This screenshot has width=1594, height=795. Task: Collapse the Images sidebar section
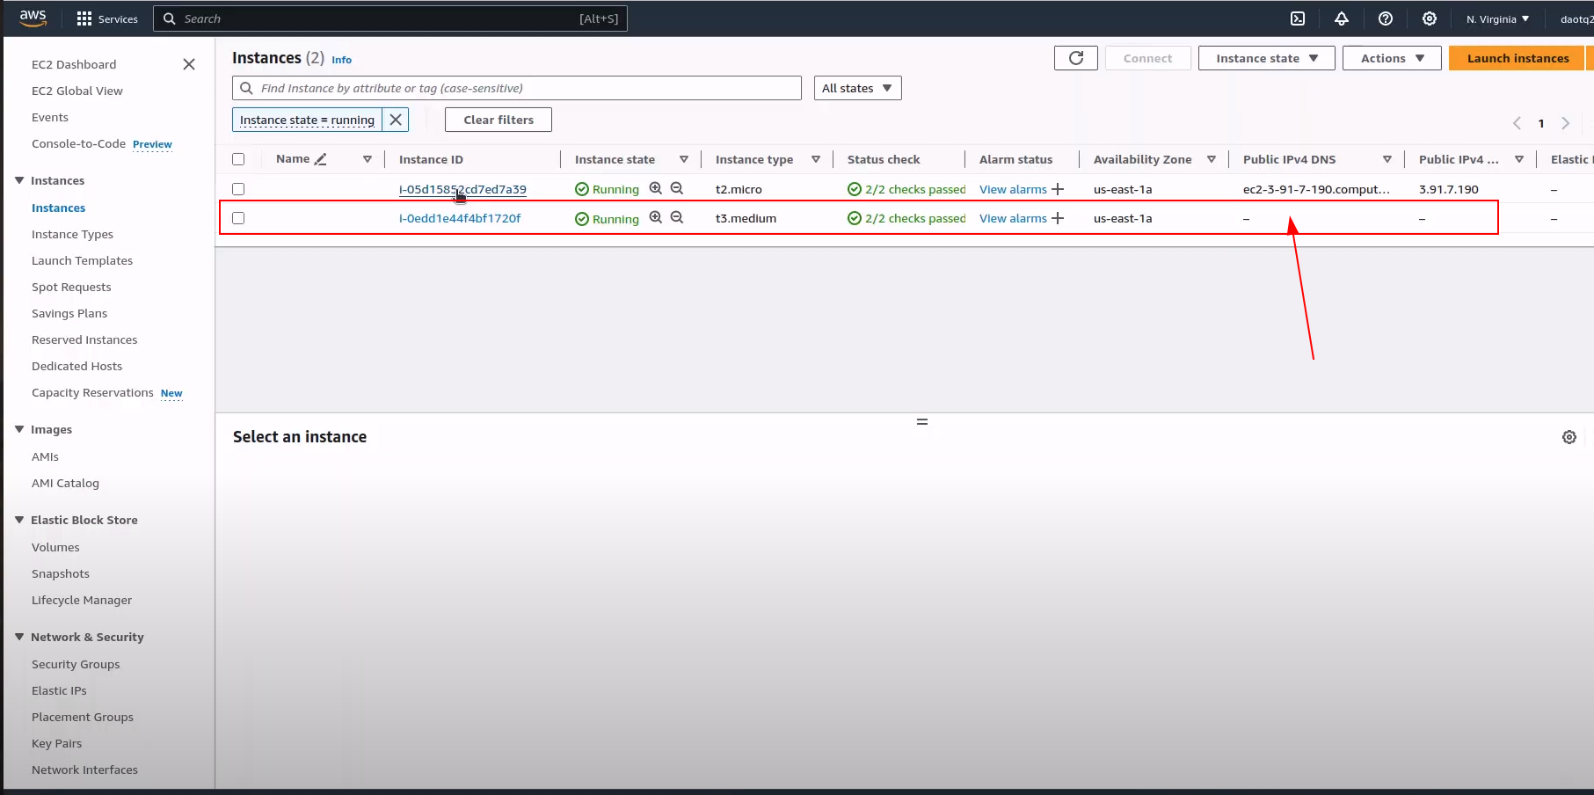click(x=19, y=429)
